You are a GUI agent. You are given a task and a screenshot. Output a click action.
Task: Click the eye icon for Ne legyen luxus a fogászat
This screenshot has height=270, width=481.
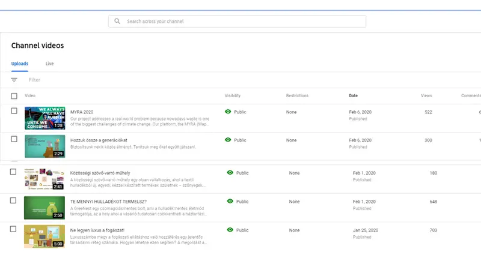pos(230,230)
